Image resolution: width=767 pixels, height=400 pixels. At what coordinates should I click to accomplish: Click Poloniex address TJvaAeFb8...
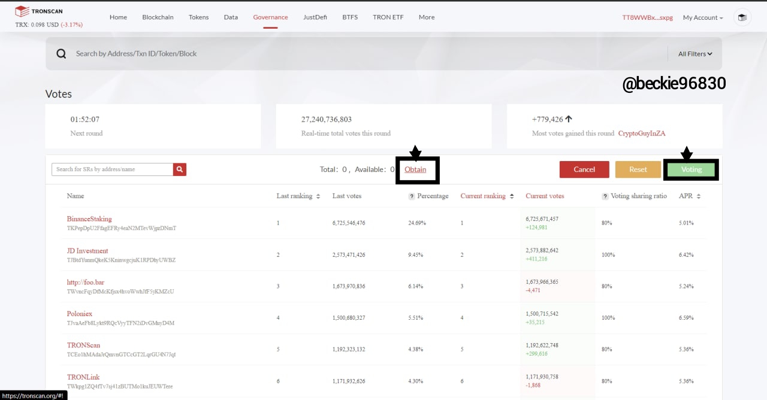[x=120, y=323]
